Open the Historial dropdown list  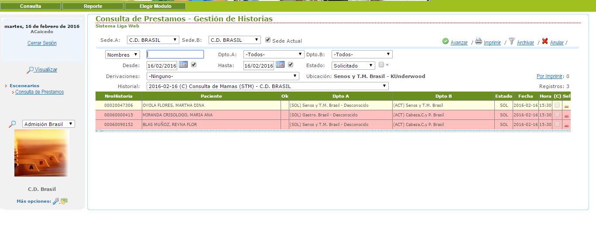click(267, 86)
